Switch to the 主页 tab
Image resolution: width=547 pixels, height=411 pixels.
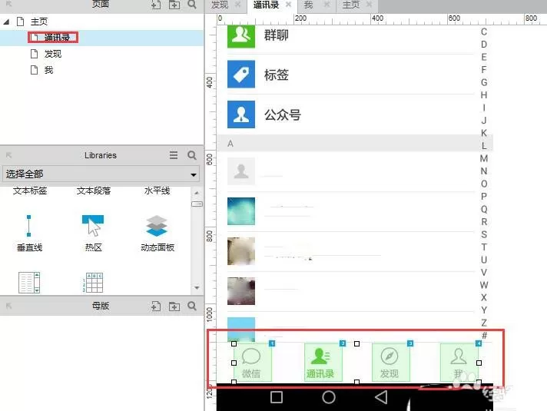[351, 5]
